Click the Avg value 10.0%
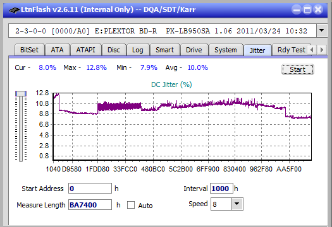 point(198,67)
